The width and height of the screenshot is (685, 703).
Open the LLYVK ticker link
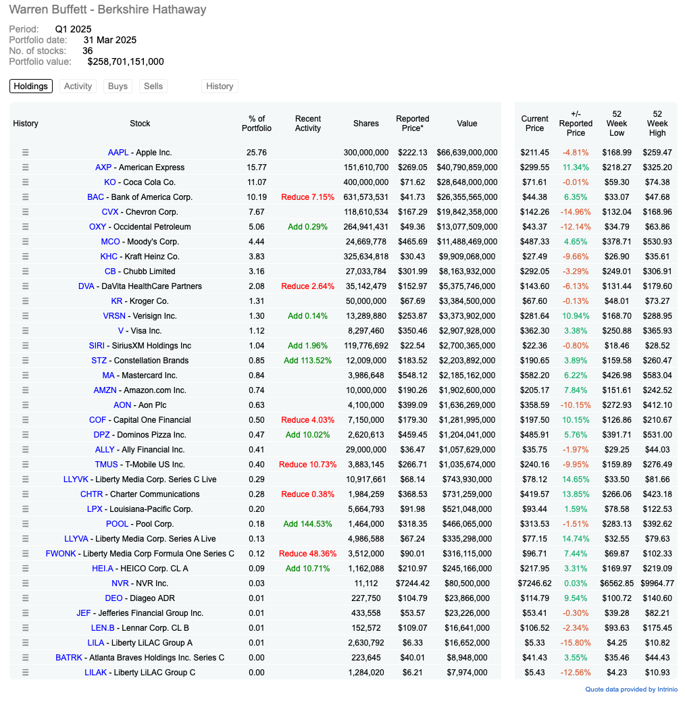[x=76, y=479]
